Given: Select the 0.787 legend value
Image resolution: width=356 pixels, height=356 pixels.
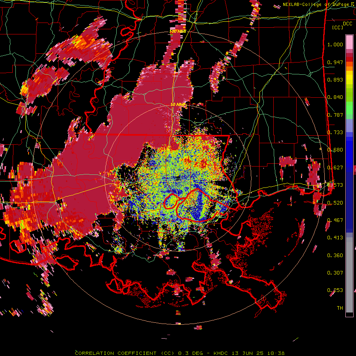Looking at the screenshot, I should point(335,115).
